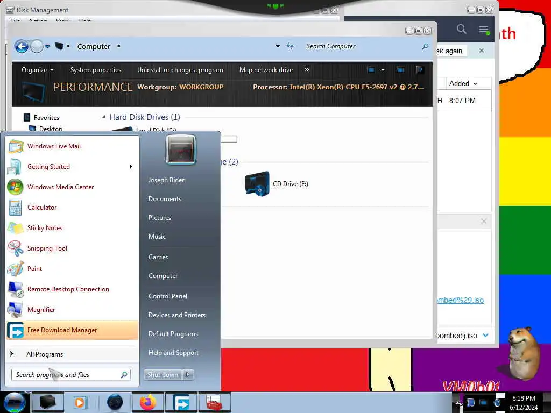Open the dark globe taskbar icon
Image resolution: width=551 pixels, height=413 pixels.
pyautogui.click(x=115, y=402)
